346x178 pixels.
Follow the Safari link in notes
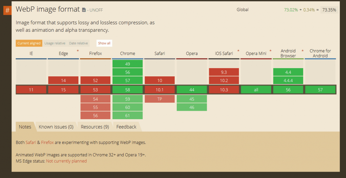30,143
